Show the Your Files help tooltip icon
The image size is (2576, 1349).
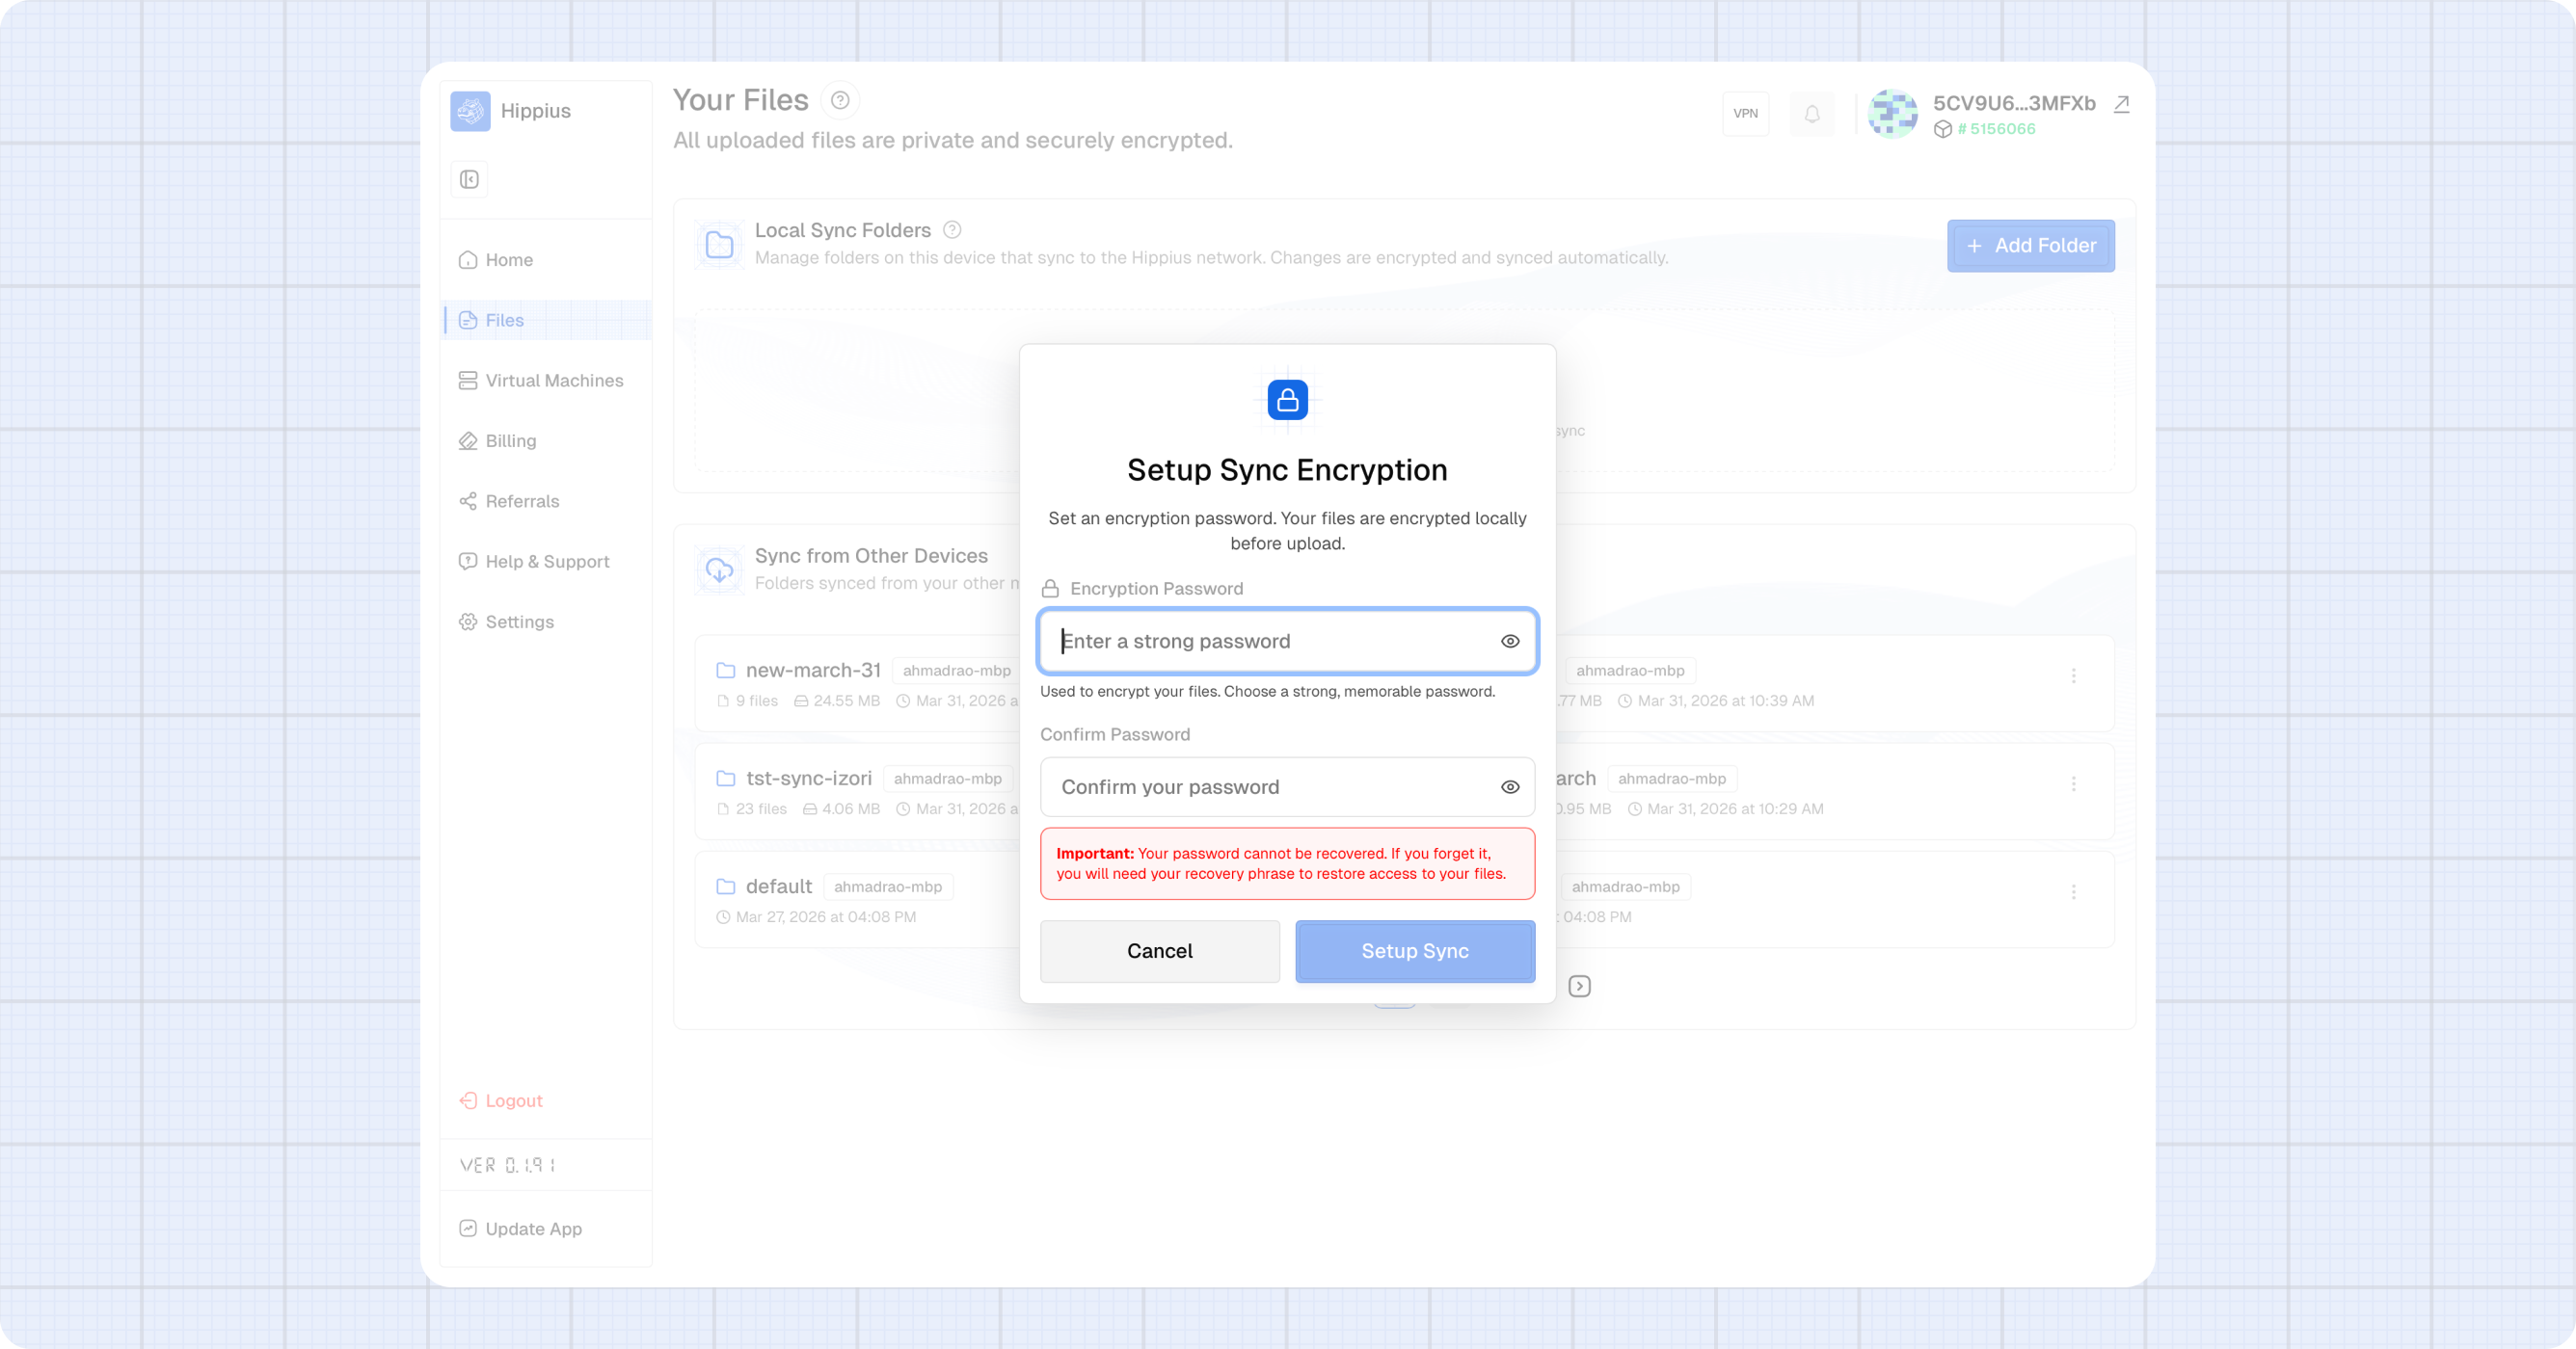pyautogui.click(x=840, y=100)
